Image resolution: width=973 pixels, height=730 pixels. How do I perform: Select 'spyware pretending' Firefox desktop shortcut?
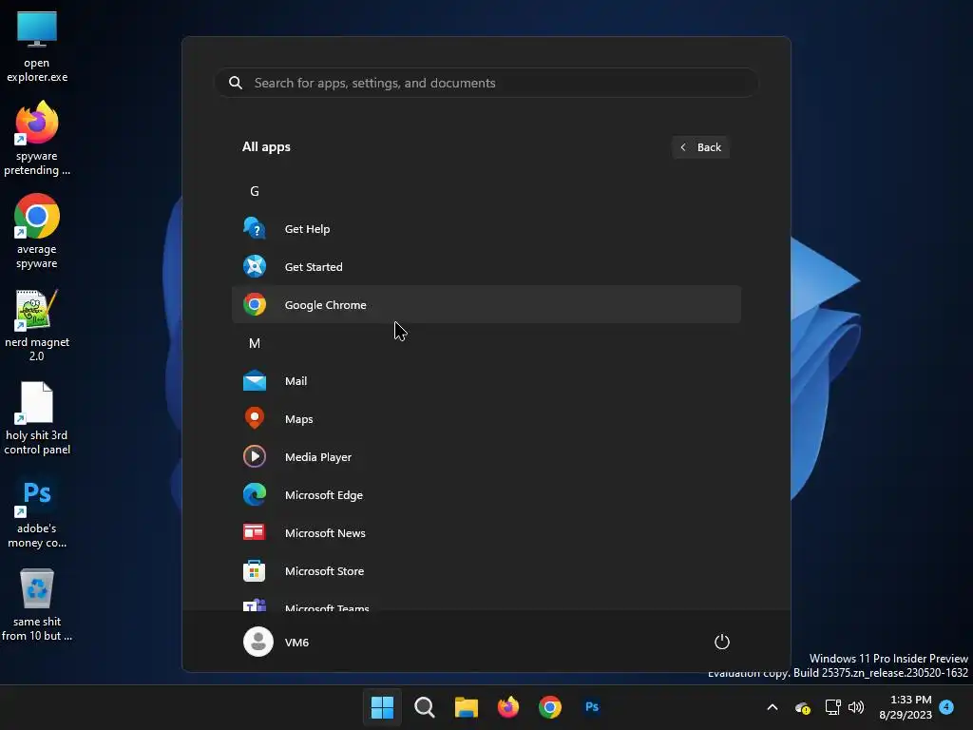coord(37,139)
